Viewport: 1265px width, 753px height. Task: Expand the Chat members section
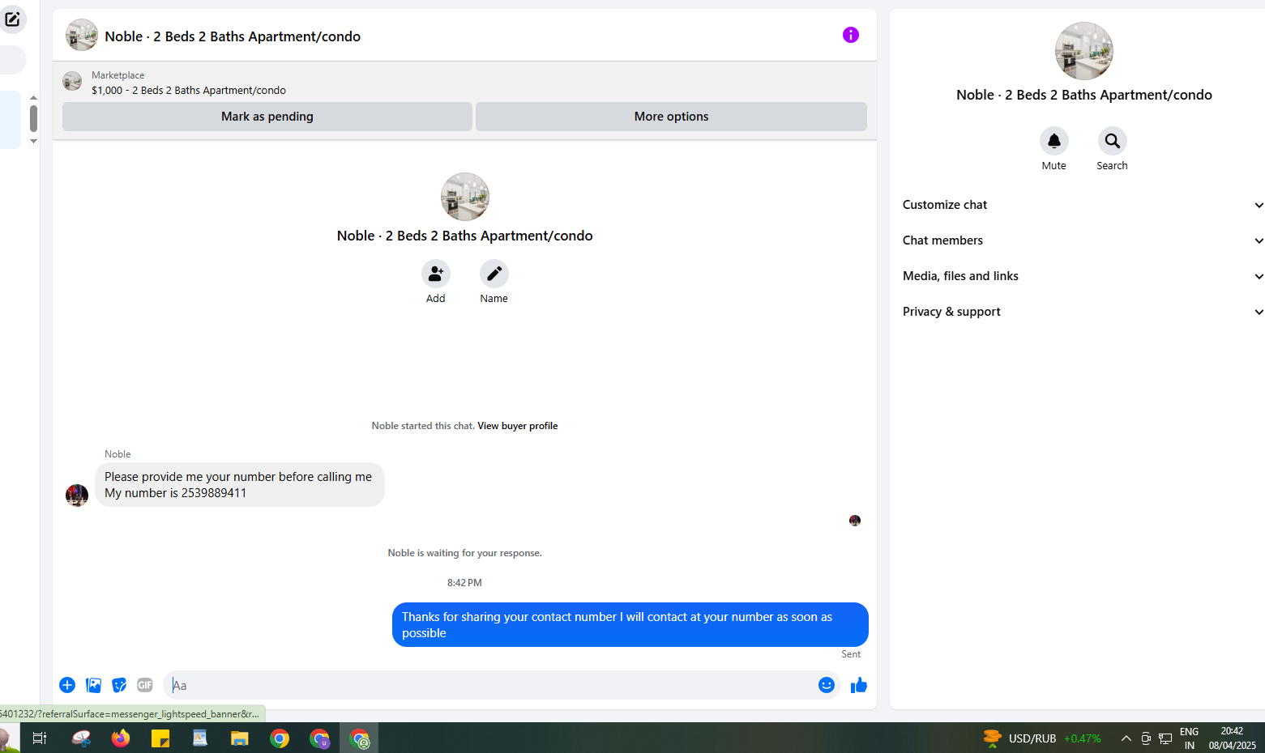pos(1083,240)
